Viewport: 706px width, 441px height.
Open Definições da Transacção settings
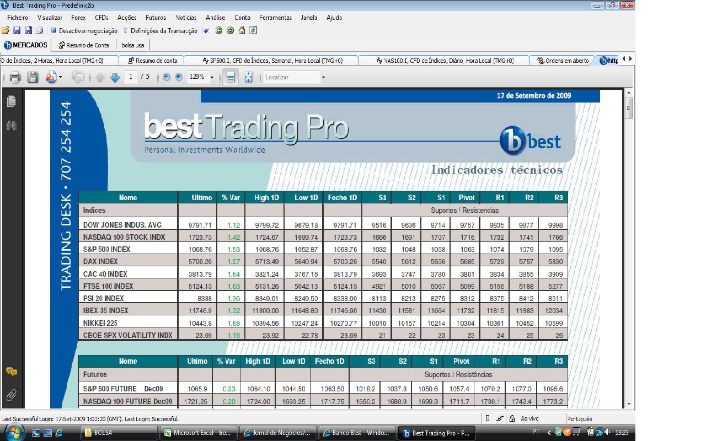click(160, 31)
